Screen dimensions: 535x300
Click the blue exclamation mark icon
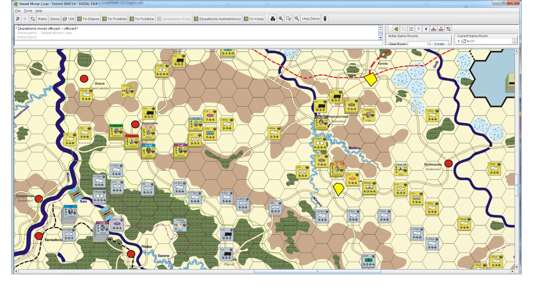[x=419, y=29]
